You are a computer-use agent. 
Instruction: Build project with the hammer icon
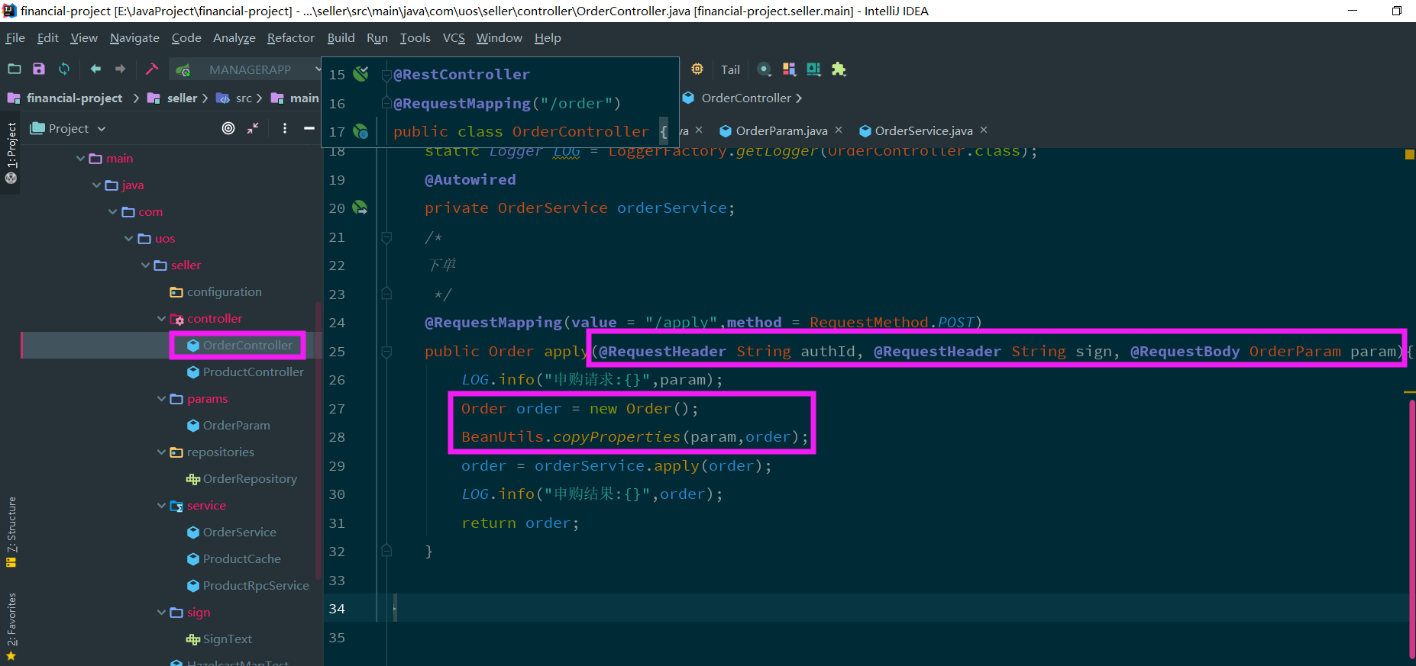click(x=152, y=69)
